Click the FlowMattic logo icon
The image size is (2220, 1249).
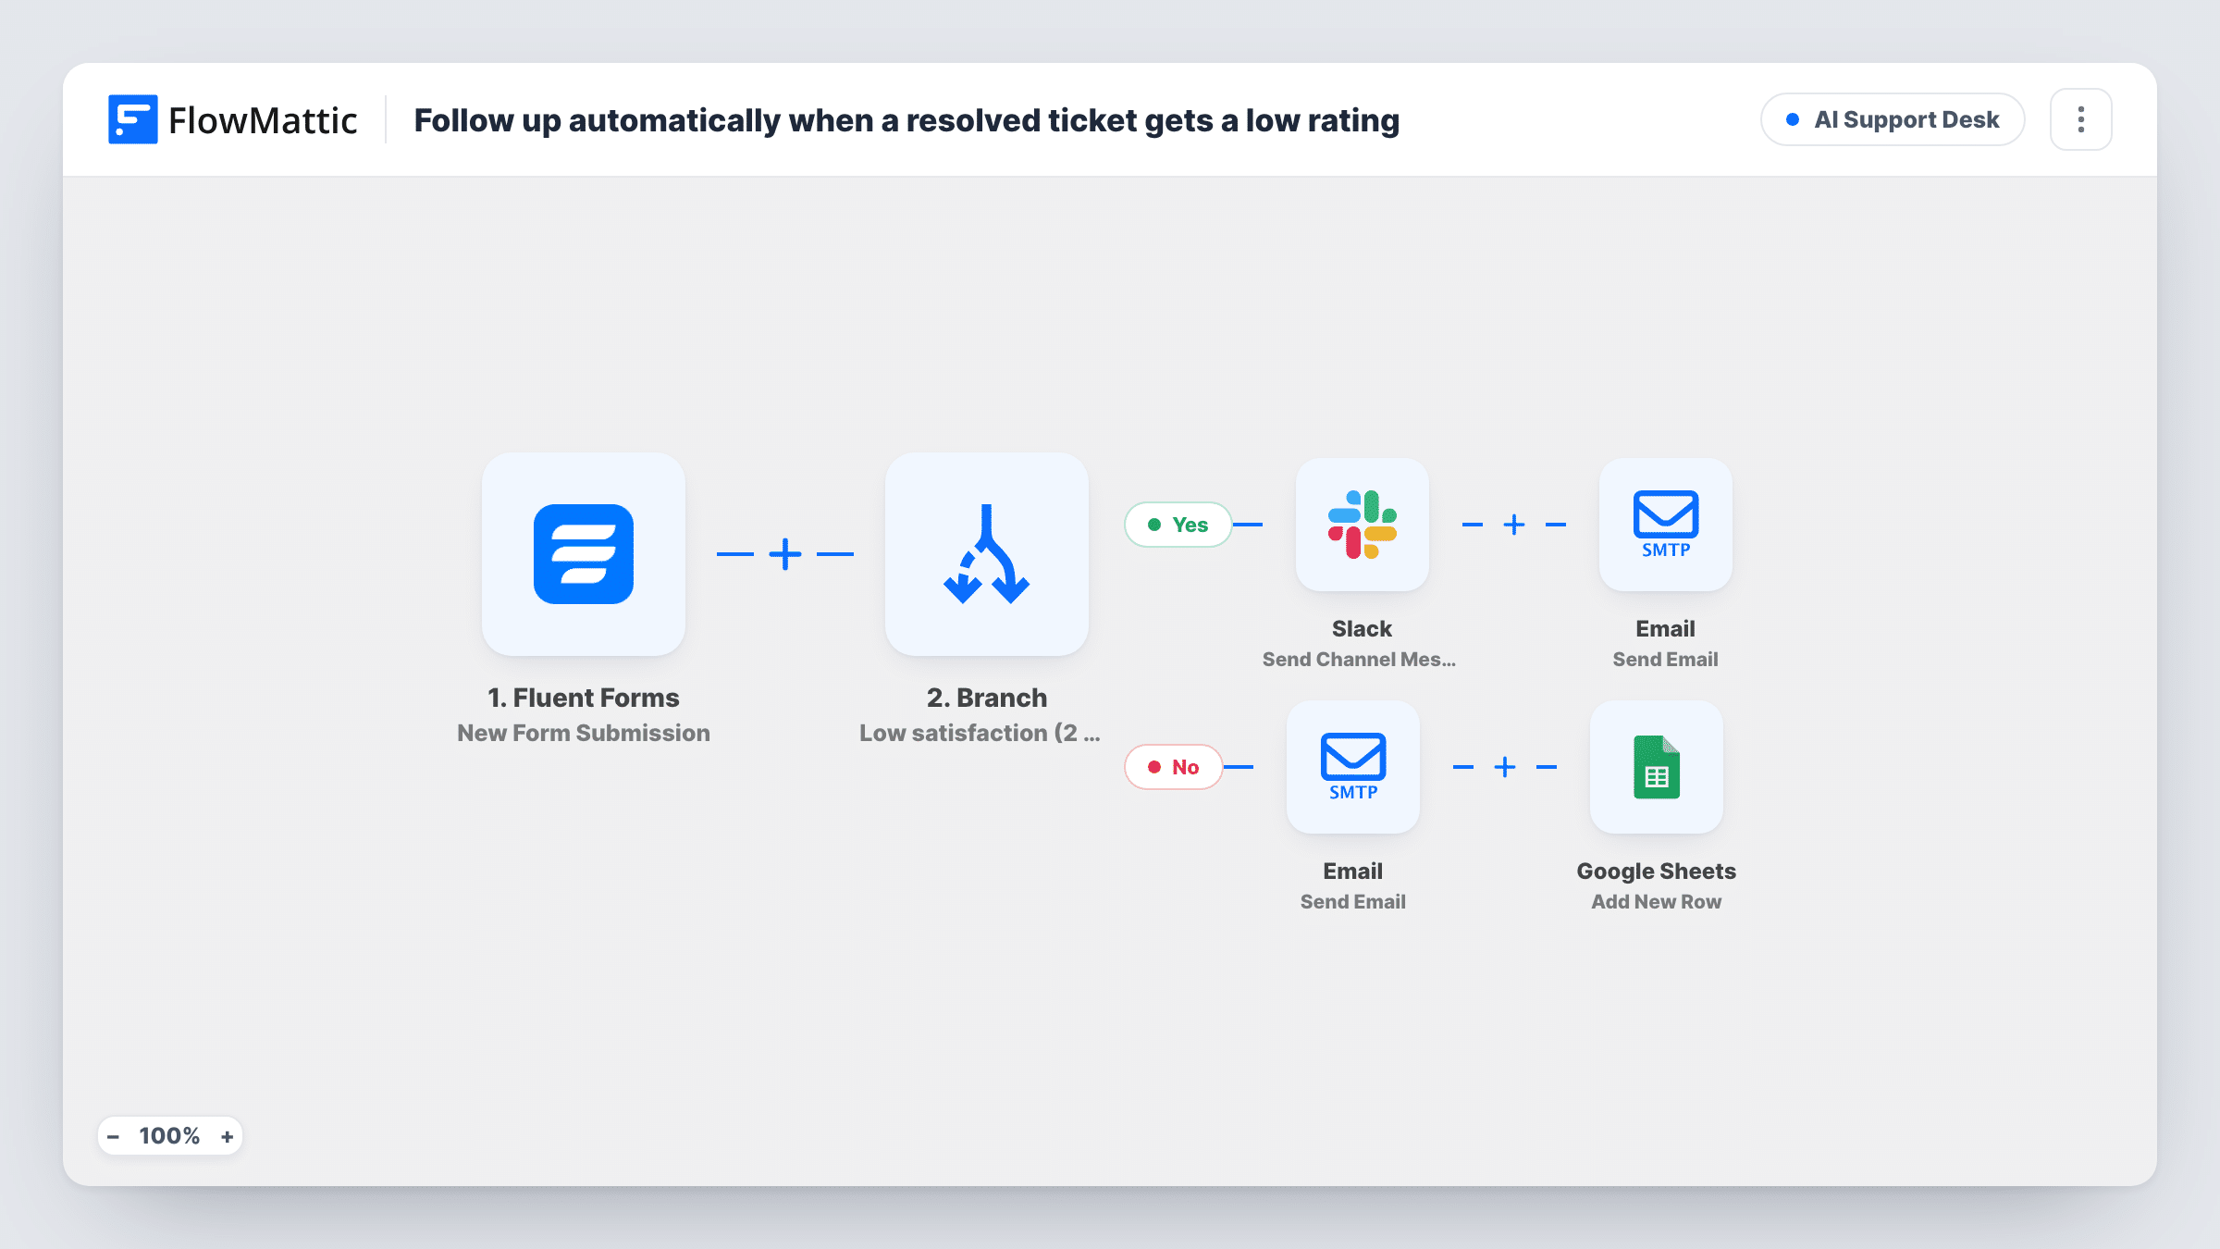point(132,119)
